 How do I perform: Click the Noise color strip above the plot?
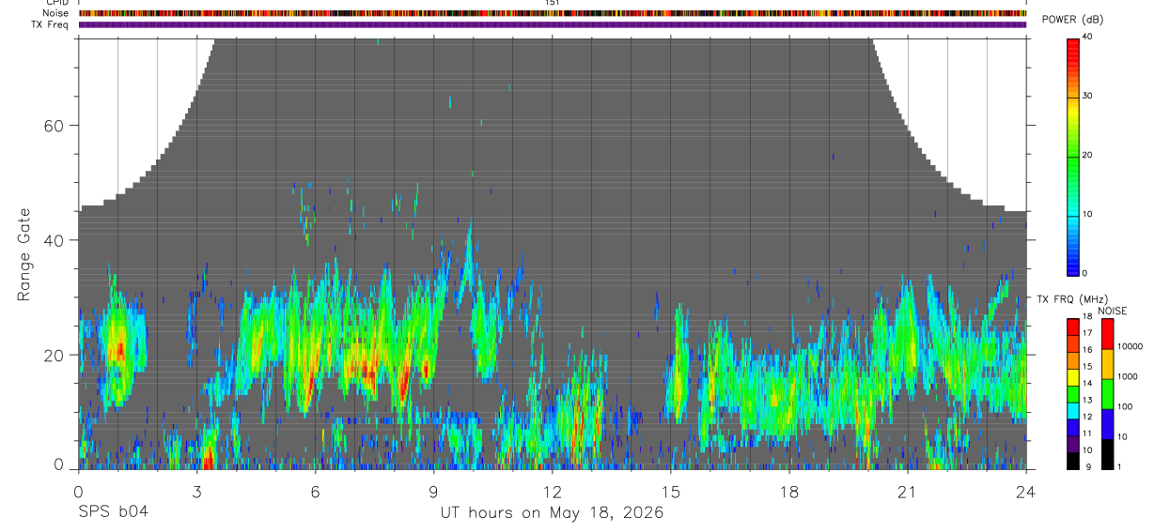click(x=553, y=13)
